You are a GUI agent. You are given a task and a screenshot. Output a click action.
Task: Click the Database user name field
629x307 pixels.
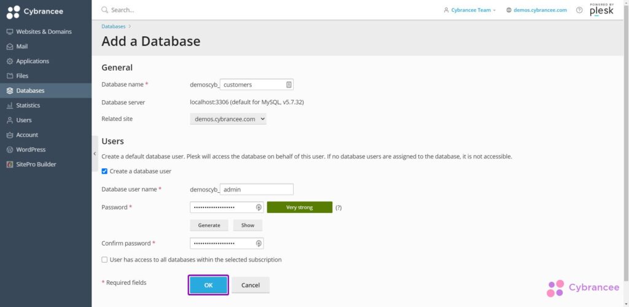tap(257, 189)
